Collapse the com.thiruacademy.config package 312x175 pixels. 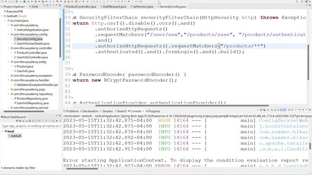coord(8,35)
